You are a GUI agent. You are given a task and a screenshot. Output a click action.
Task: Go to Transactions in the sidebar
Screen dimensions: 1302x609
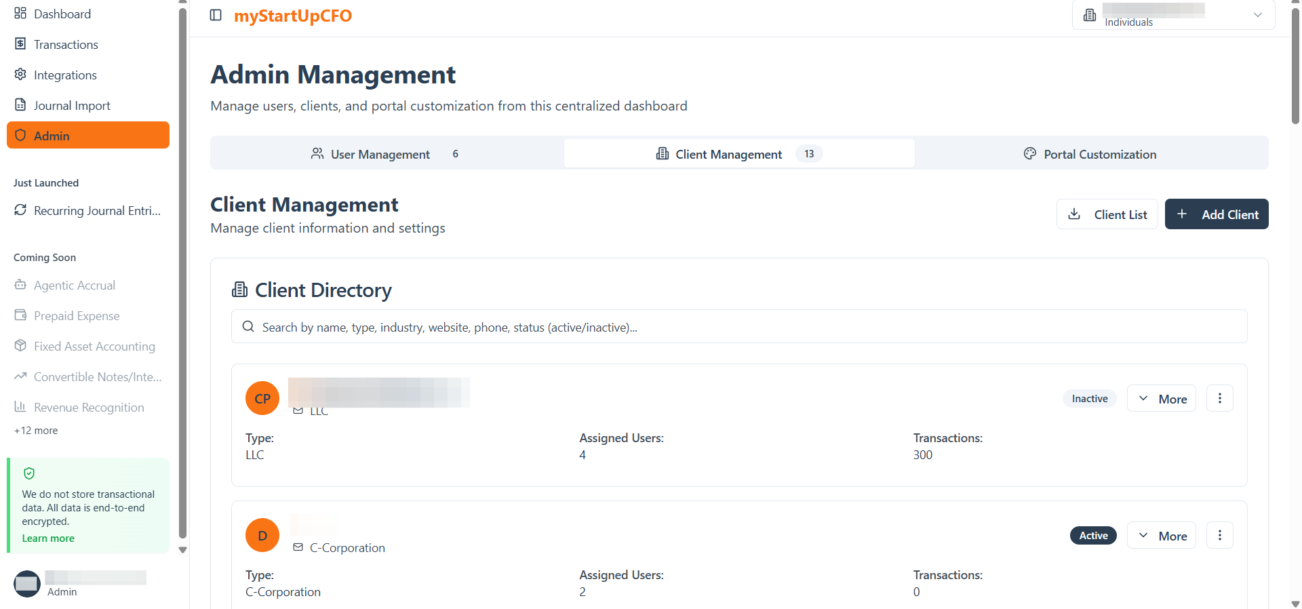coord(88,44)
